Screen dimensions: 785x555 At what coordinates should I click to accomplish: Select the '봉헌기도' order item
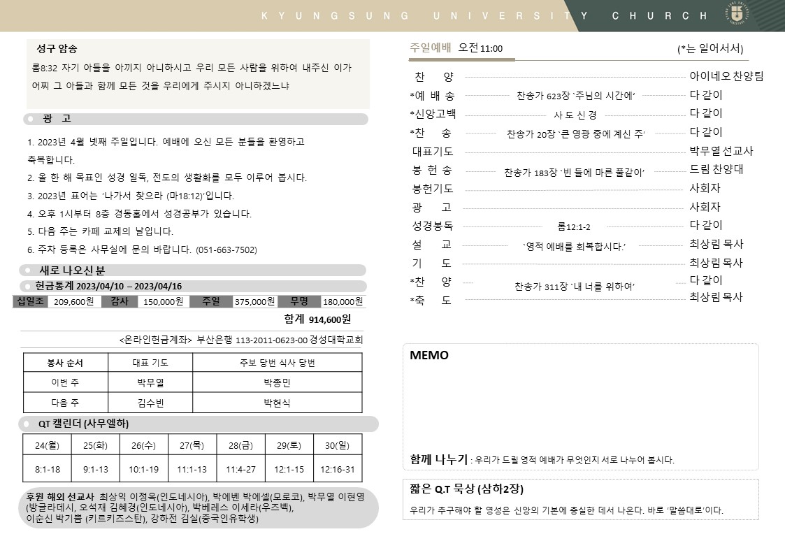coord(432,189)
